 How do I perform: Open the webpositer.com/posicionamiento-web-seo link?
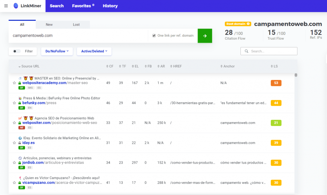pyautogui.click(x=60, y=123)
